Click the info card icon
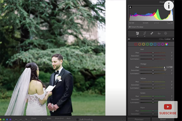182x121 pixels. click(169, 5)
